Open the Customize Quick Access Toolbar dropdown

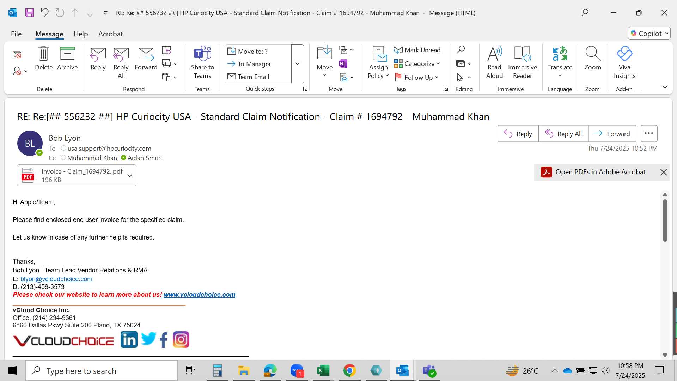click(105, 13)
